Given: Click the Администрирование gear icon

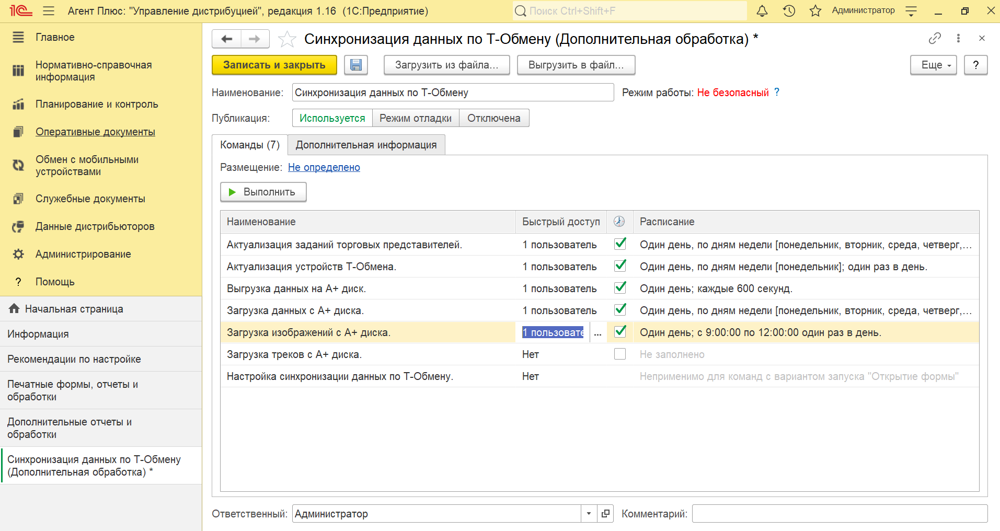Looking at the screenshot, I should point(18,254).
